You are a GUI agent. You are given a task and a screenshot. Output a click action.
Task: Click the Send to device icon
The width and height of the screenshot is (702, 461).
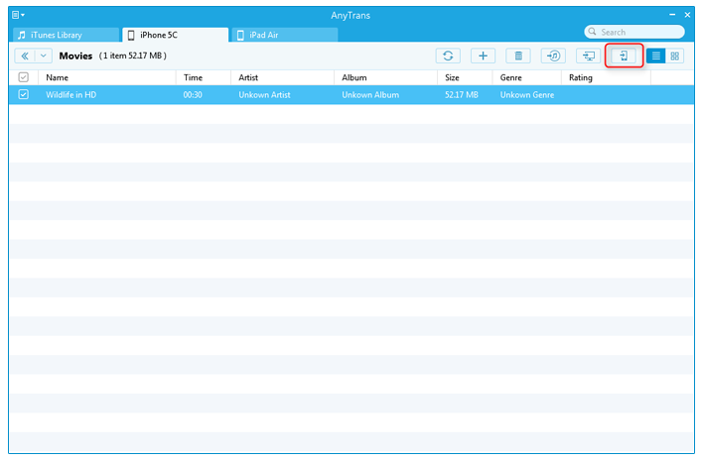624,56
